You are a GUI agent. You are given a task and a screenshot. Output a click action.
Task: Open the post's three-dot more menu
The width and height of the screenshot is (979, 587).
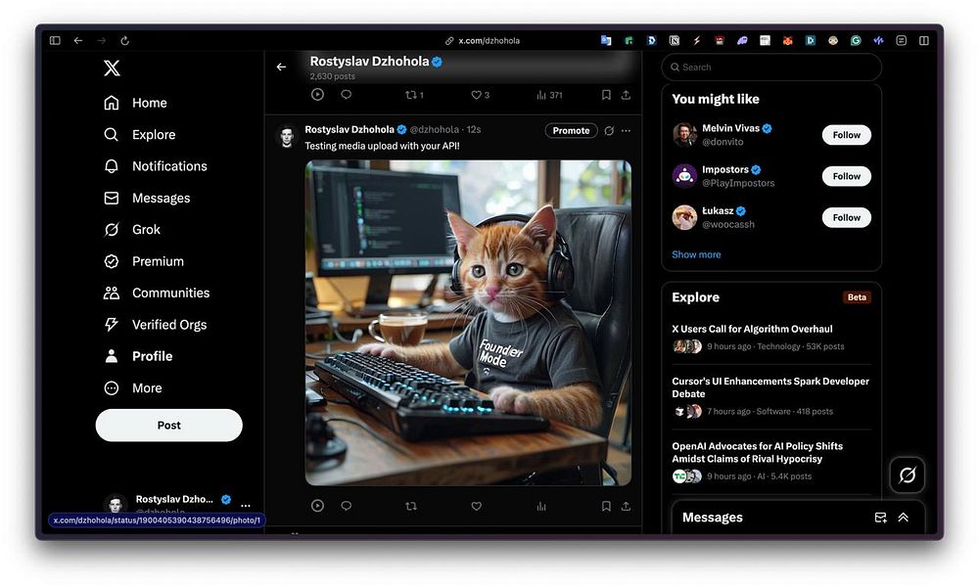pyautogui.click(x=627, y=130)
